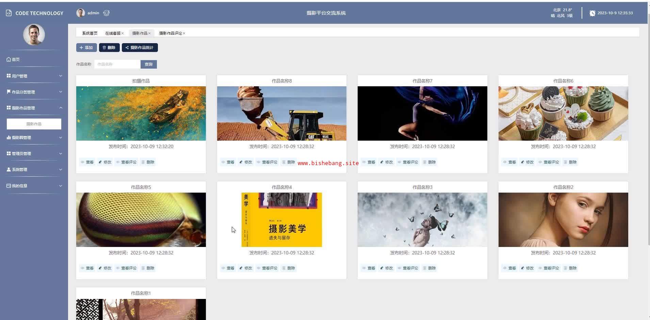The image size is (650, 320).
Task: Open the 摄影作品评论 tab
Action: coord(170,33)
